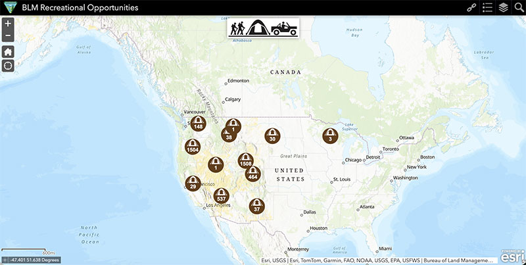Click the Boston city label
The width and height of the screenshot is (526, 265).
(428, 157)
